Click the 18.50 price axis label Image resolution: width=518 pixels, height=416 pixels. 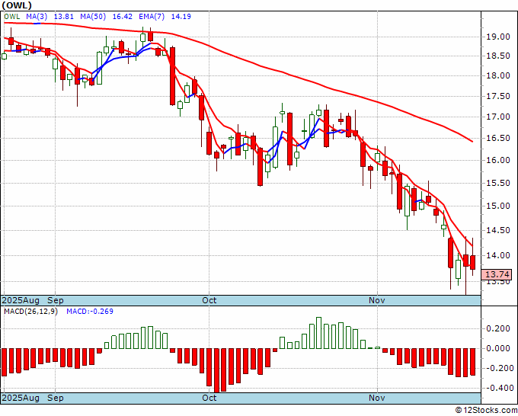tap(498, 56)
